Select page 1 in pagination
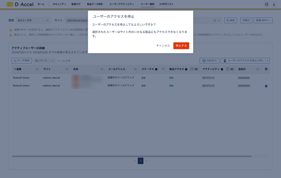This screenshot has height=178, width=281. [x=140, y=161]
